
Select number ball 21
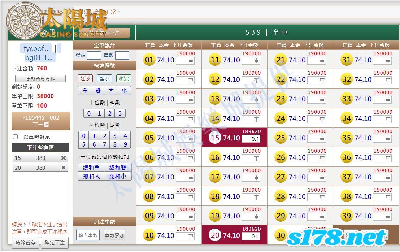point(281,60)
